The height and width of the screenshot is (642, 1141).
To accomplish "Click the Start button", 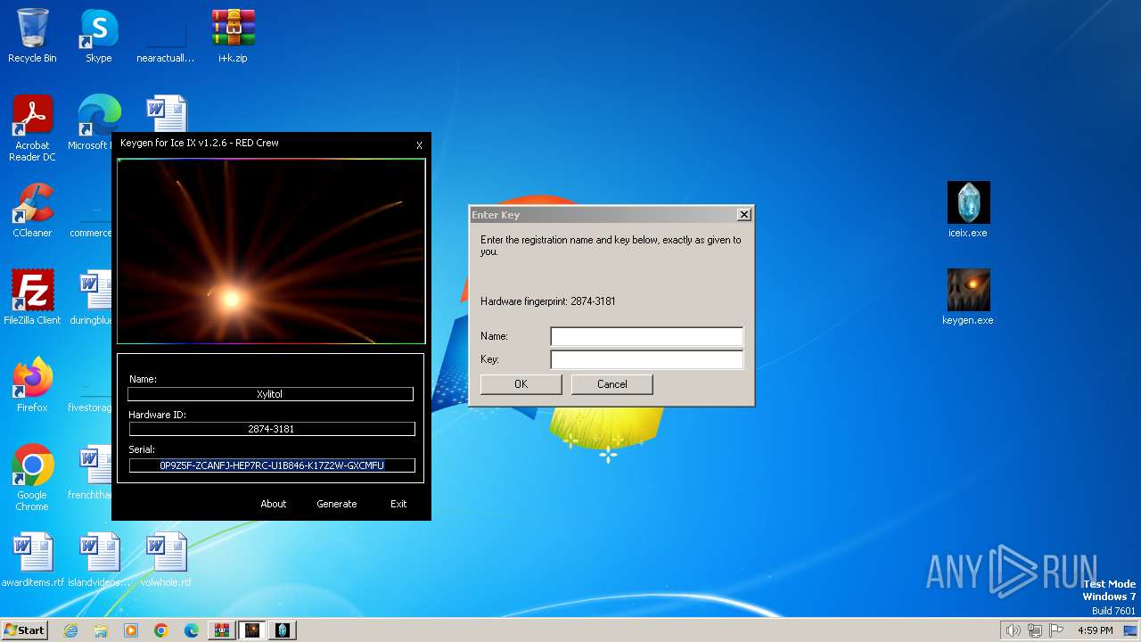I will coord(24,630).
